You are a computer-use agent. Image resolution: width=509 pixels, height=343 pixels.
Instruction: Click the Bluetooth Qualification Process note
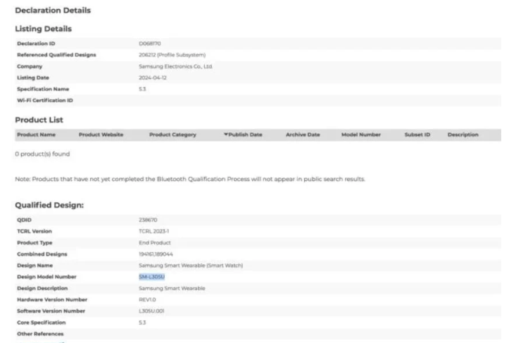pyautogui.click(x=190, y=179)
